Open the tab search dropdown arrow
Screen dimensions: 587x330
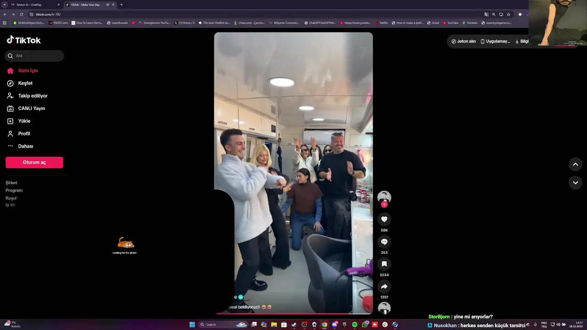(x=5, y=5)
